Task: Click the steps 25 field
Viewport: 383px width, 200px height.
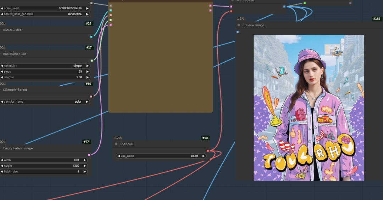Action: tap(45, 72)
